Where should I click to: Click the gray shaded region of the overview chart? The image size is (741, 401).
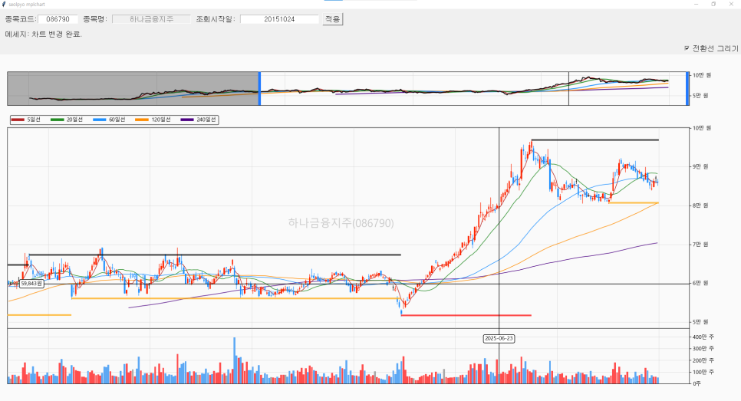[133, 88]
